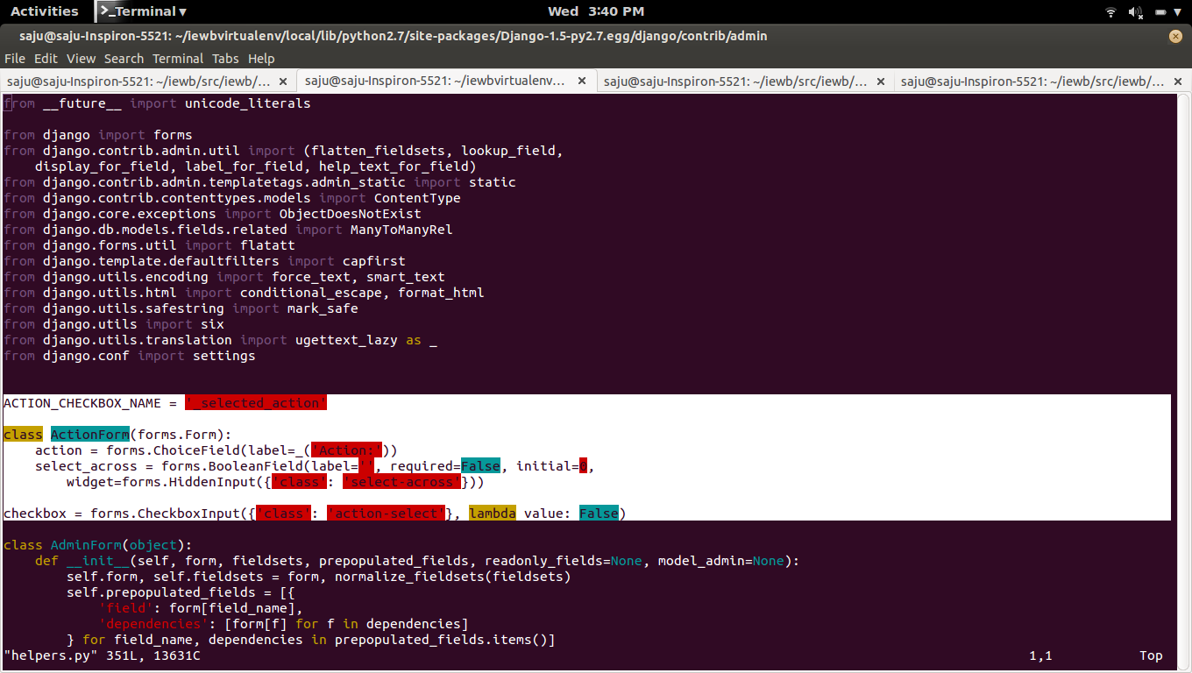Click the lambda keyword
Image resolution: width=1192 pixels, height=673 pixels.
(493, 514)
